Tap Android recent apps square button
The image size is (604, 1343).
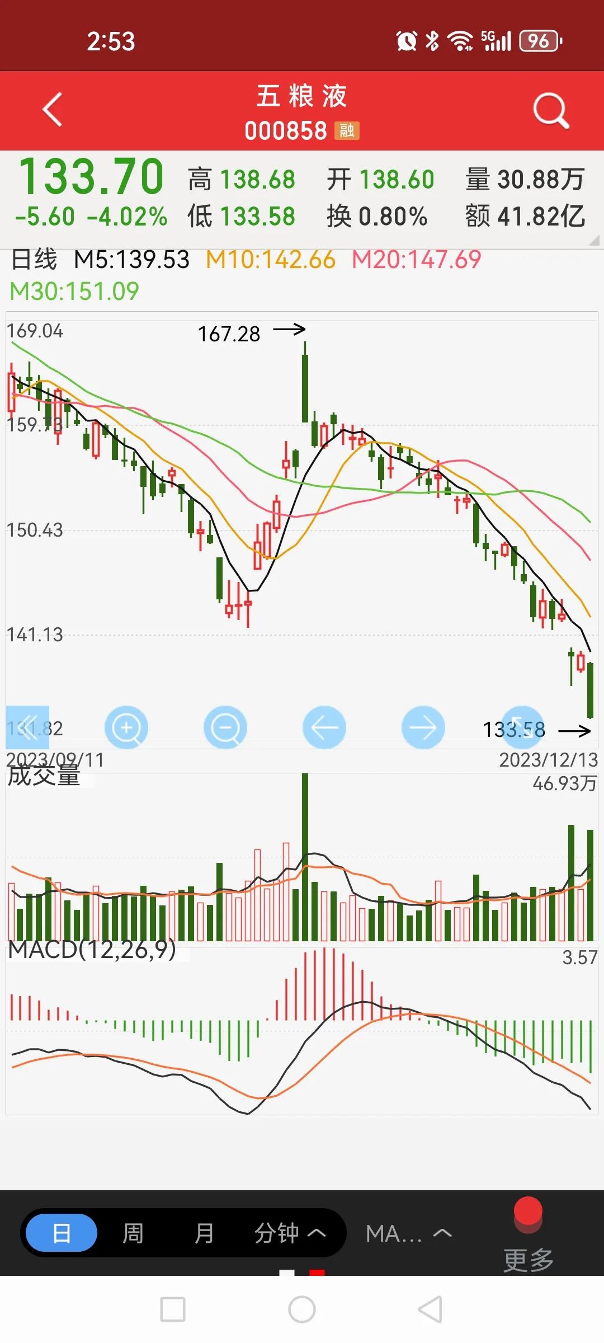click(173, 1309)
